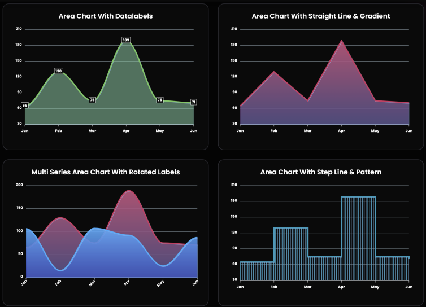Screen dimensions: 426x307
Task: Click the rotated Jan label in multi series chart
Action: [24, 283]
